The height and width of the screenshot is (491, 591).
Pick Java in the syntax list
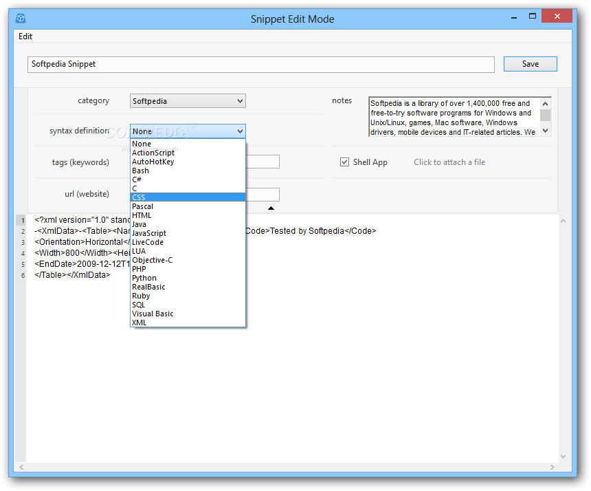[x=188, y=224]
